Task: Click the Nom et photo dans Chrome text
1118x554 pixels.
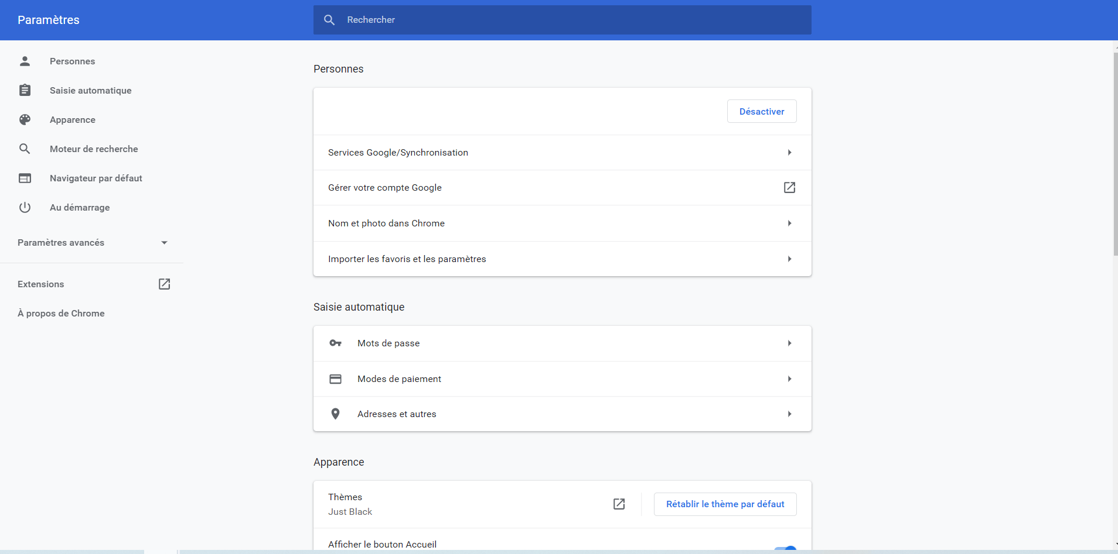Action: pos(386,223)
